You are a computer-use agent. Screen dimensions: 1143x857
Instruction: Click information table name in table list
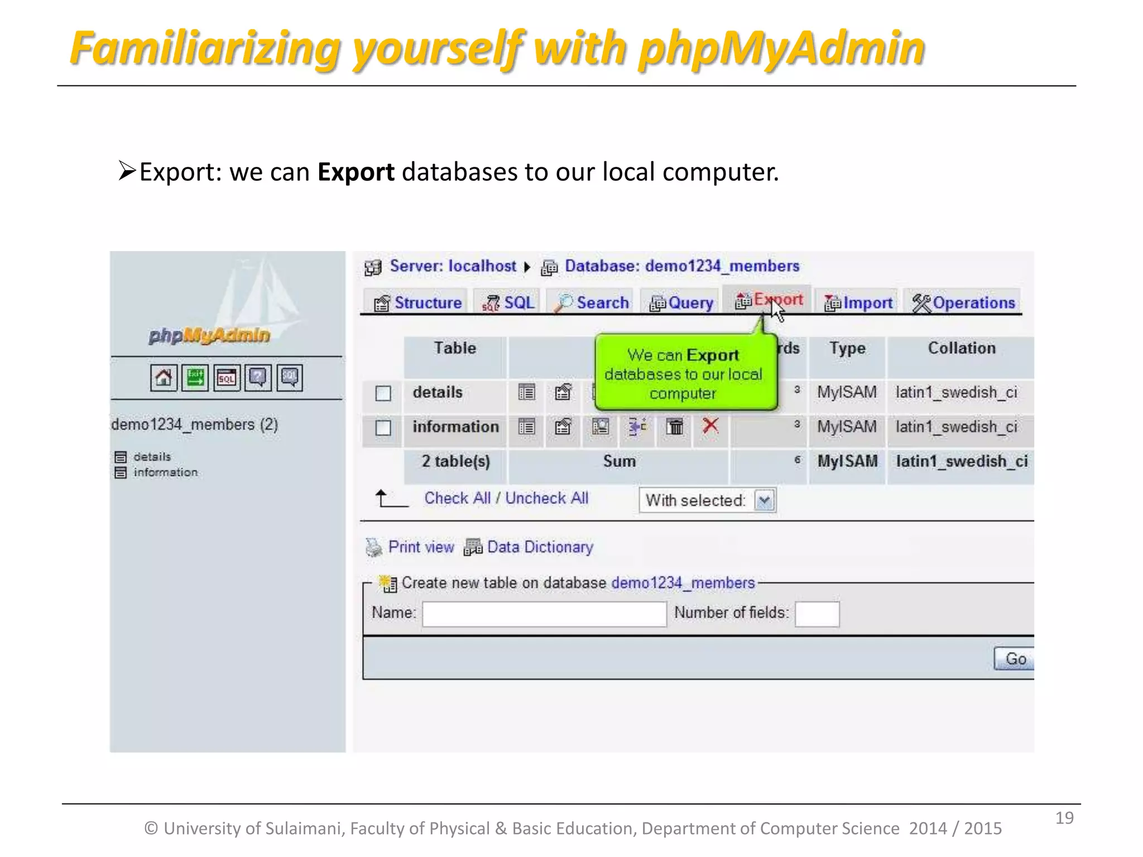456,427
